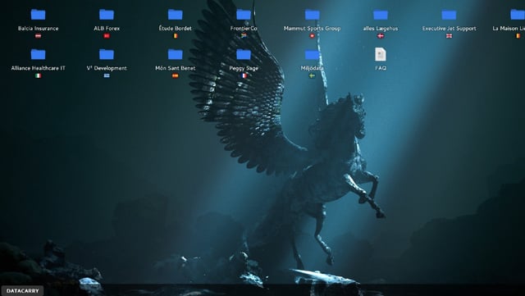Image resolution: width=525 pixels, height=296 pixels.
Task: Select the Alliance Healthcare IT folder
Action: click(38, 54)
